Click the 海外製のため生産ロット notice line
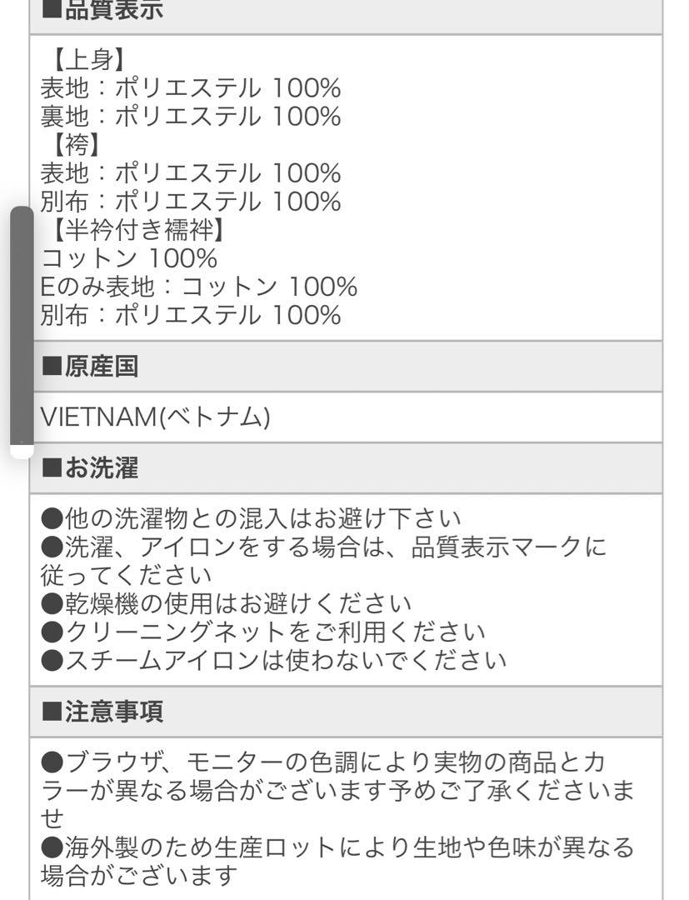 [x=337, y=861]
